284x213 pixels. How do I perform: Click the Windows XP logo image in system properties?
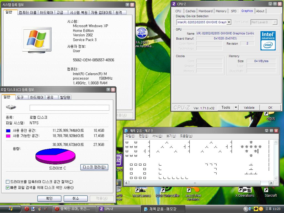tap(37, 40)
